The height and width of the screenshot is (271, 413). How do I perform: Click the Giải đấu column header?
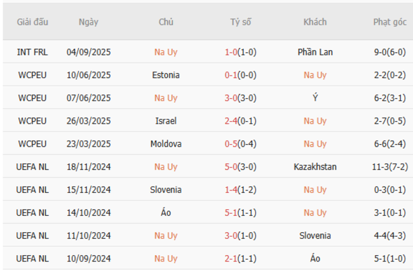coord(32,22)
